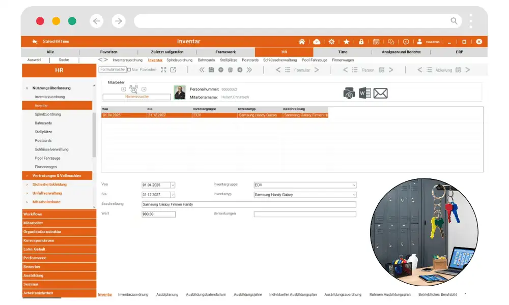Jump to first record with double-left arrows
Image resolution: width=509 pixels, height=305 pixels.
pos(202,70)
